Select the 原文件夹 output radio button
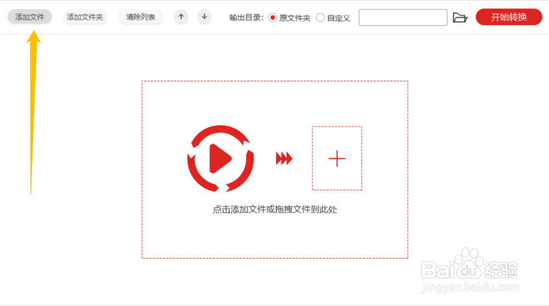 pyautogui.click(x=273, y=18)
